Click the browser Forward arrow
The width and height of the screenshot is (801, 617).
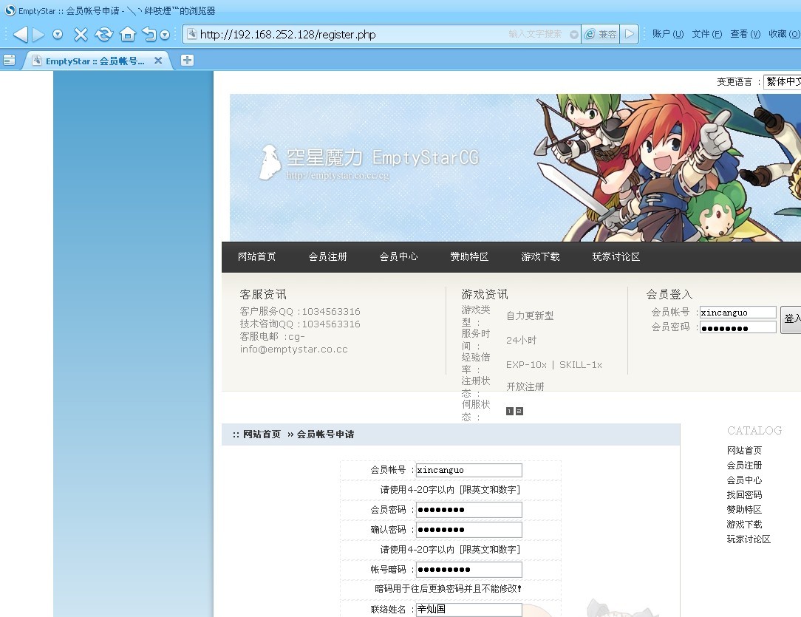tap(38, 34)
